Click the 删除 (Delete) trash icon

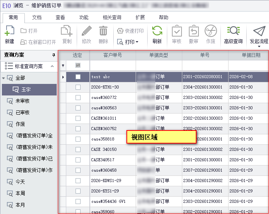click(x=103, y=32)
